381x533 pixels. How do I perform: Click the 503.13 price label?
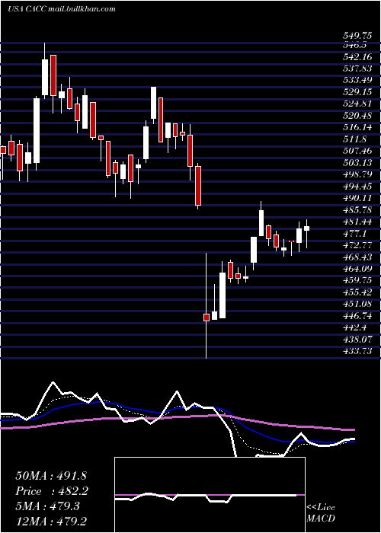[x=357, y=162]
